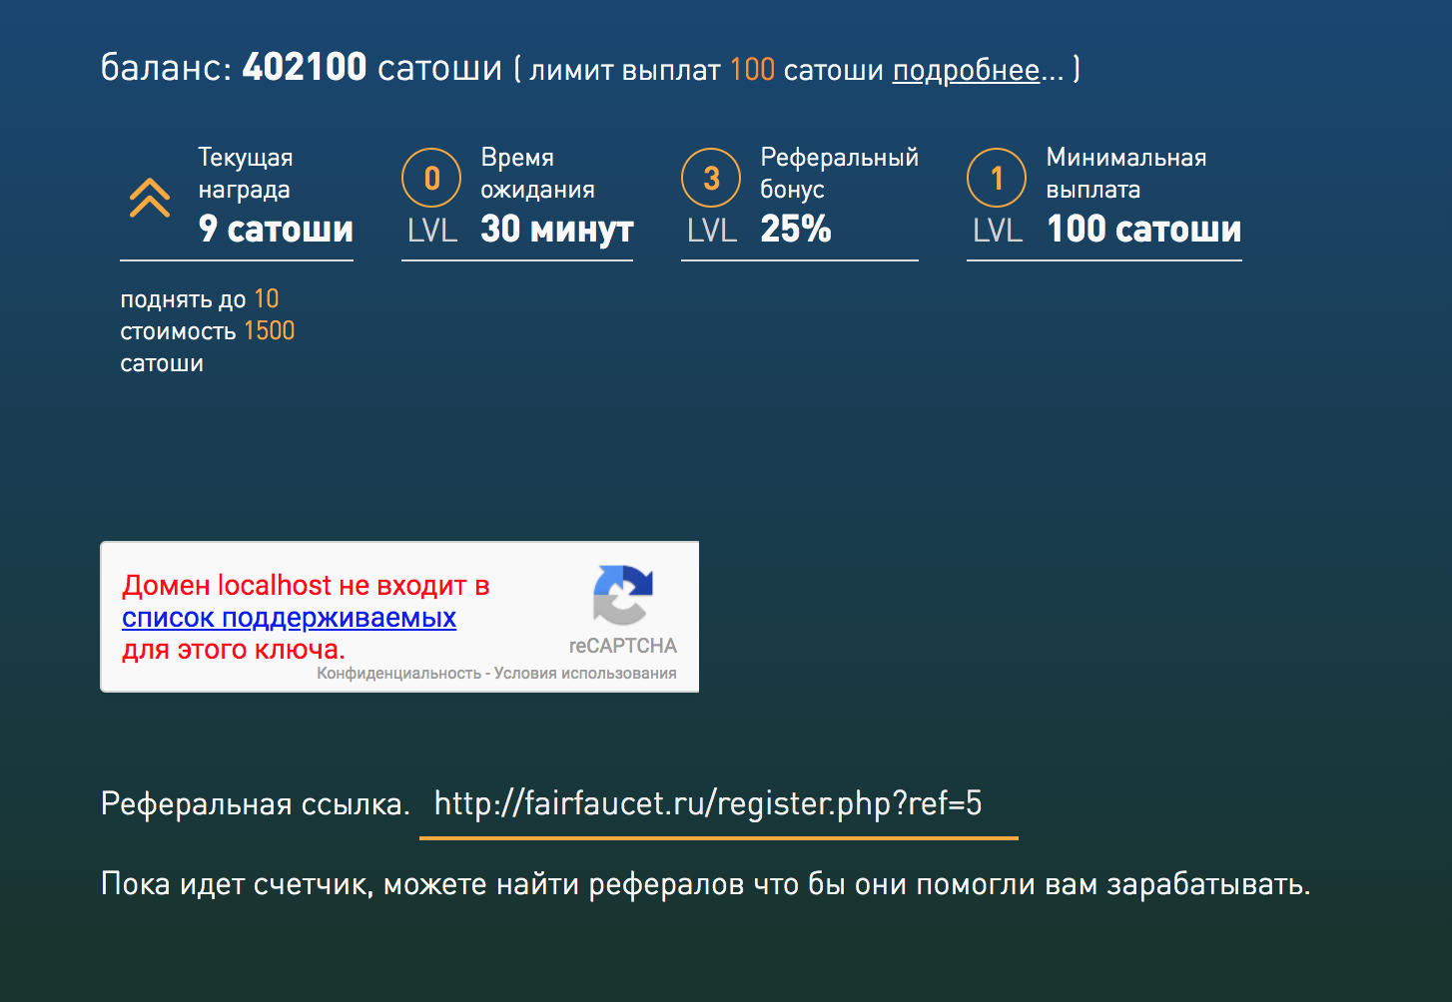Click the LVL label under the 1 circle
This screenshot has height=1002, width=1452.
[998, 232]
